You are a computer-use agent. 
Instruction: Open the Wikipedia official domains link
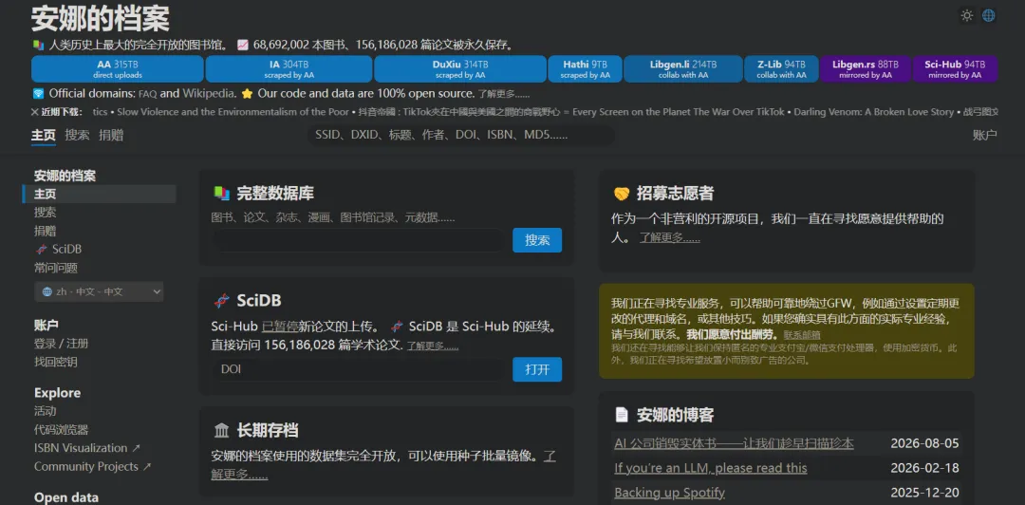click(x=209, y=93)
